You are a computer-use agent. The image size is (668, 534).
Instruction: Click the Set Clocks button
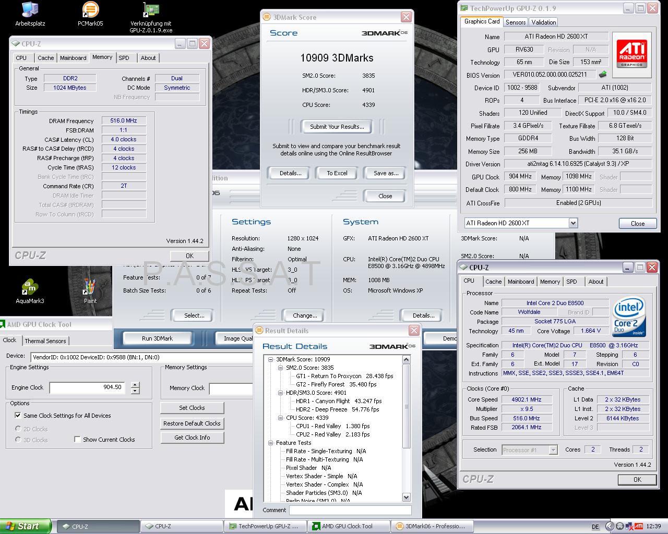(x=192, y=408)
